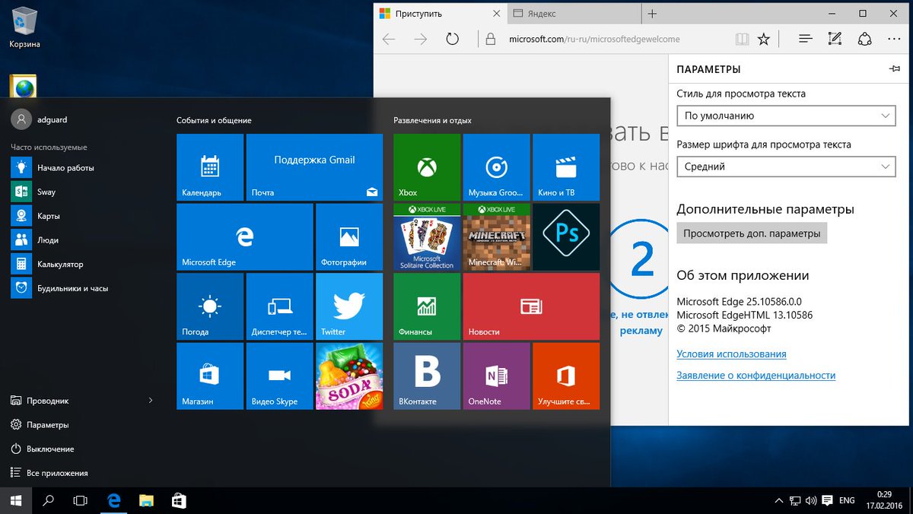
Task: Open the Weather tile (Погода)
Action: point(210,306)
